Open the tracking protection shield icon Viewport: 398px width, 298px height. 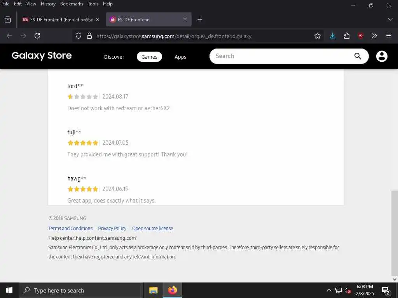coord(79,36)
